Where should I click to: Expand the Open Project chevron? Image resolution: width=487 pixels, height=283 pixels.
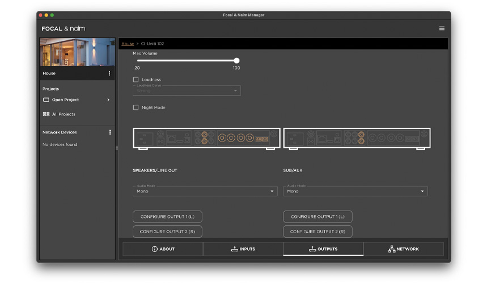[x=108, y=100]
